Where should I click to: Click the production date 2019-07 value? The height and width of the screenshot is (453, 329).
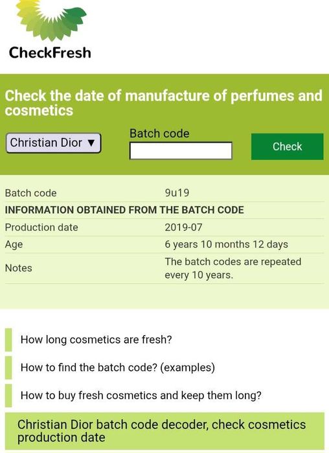183,227
